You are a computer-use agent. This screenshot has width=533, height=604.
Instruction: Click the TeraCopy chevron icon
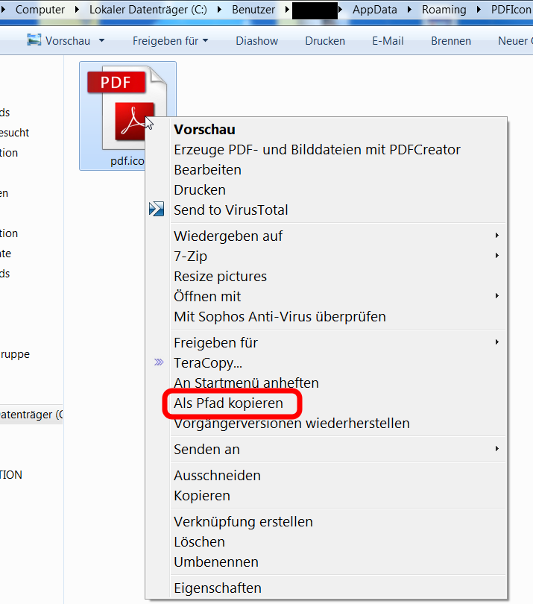[x=158, y=362]
